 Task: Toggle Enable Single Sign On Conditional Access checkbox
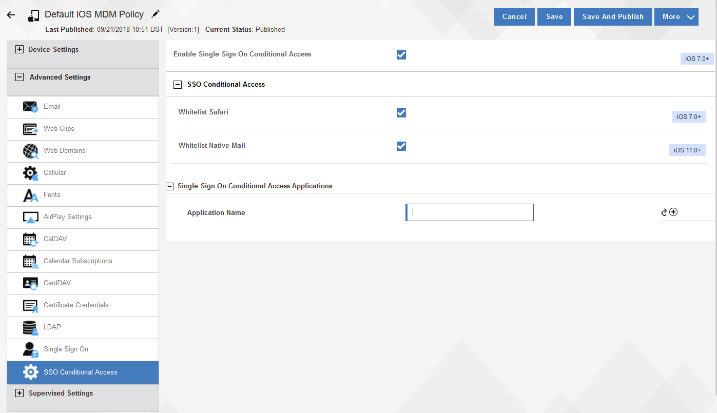click(x=401, y=54)
